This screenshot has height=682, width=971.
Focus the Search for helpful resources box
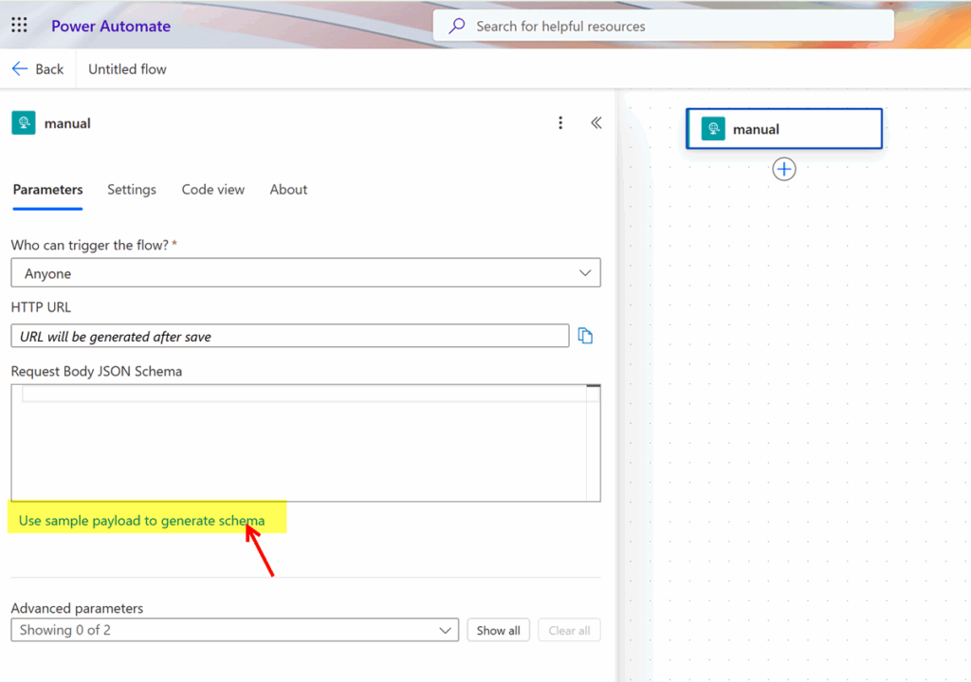pos(673,26)
